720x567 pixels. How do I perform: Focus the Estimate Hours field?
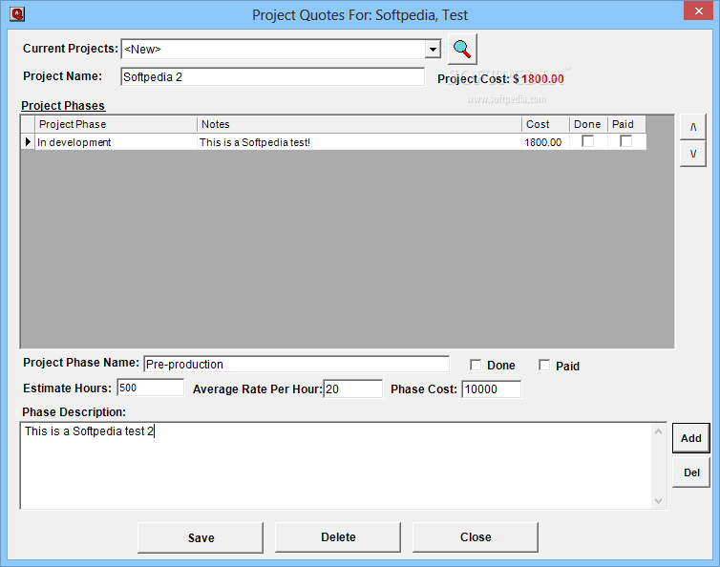tap(151, 388)
